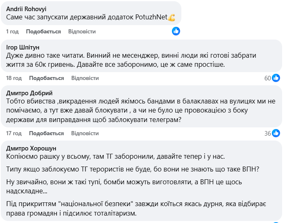285x223 pixels.
Task: Like Andrii Rohovyi's comment via Подобається
Action: 43,31
